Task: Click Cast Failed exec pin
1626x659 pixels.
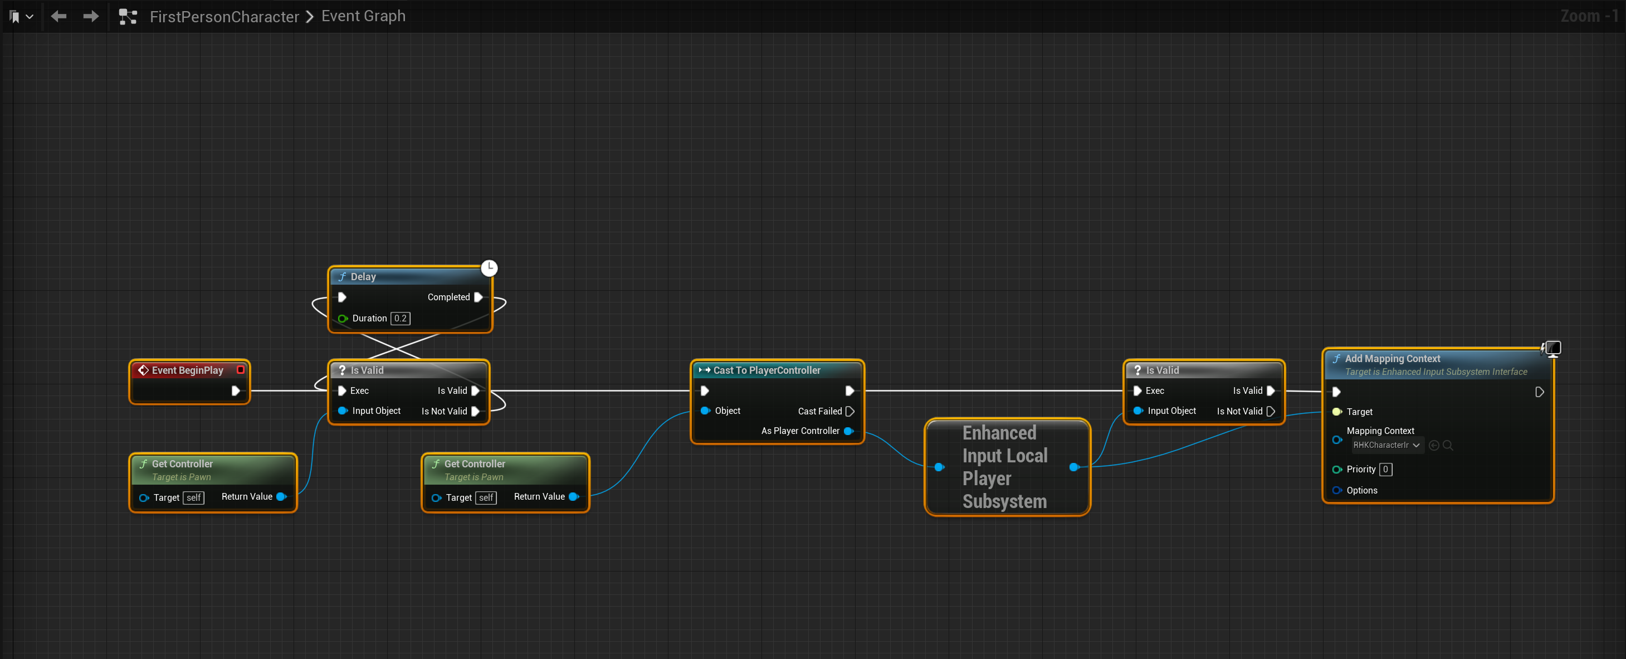Action: pos(849,411)
